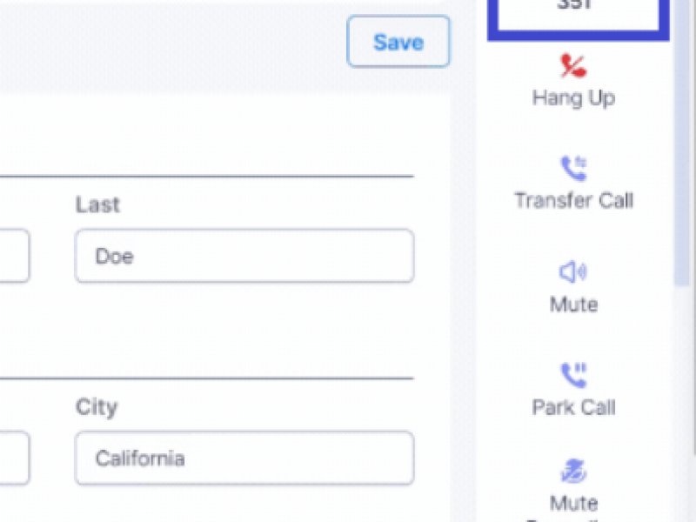Focus the City field containing California
This screenshot has width=696, height=522.
pyautogui.click(x=244, y=458)
